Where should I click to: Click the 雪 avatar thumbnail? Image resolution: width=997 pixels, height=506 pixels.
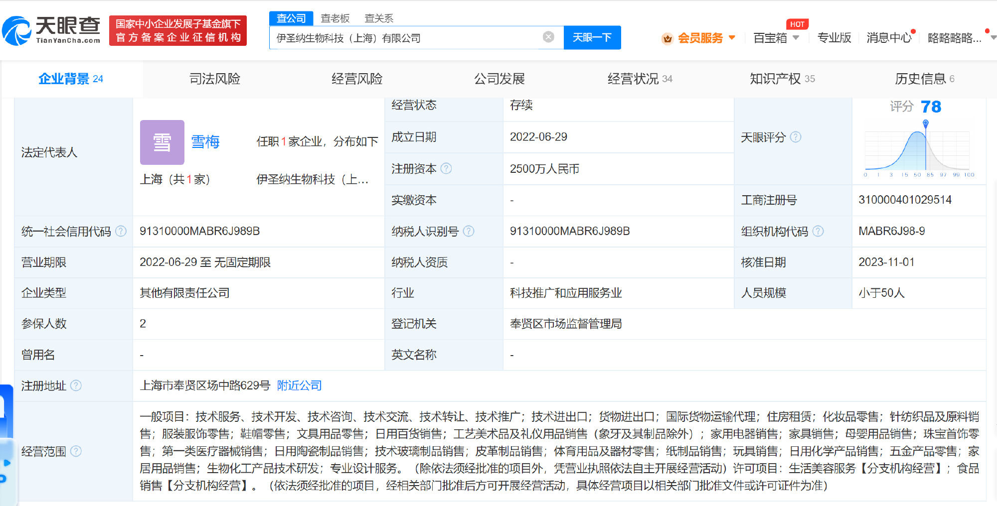click(162, 142)
